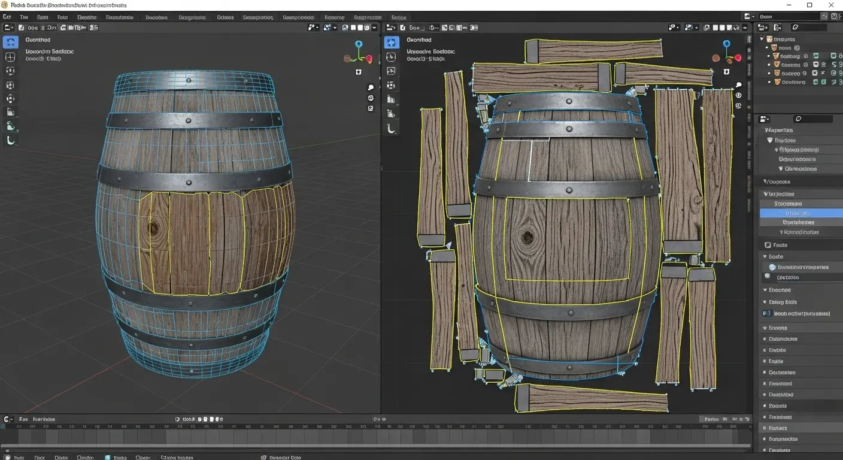Toggle checkbox beside the Ienob setting
843x460 pixels.
click(766, 313)
